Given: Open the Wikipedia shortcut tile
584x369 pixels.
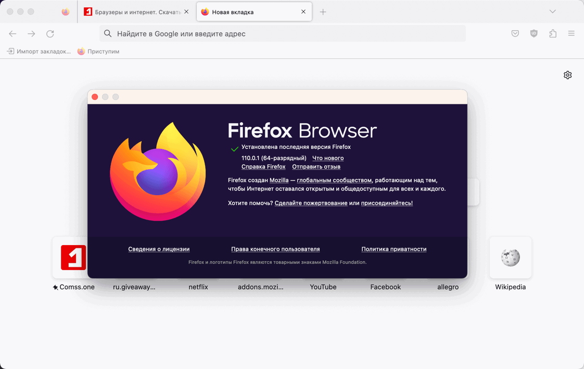Looking at the screenshot, I should point(510,258).
